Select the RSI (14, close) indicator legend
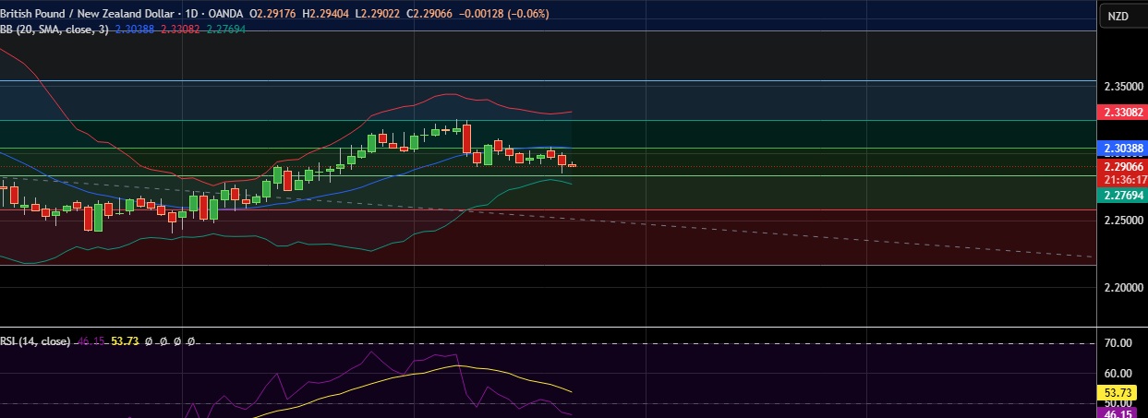The height and width of the screenshot is (418, 1148). pyautogui.click(x=35, y=341)
